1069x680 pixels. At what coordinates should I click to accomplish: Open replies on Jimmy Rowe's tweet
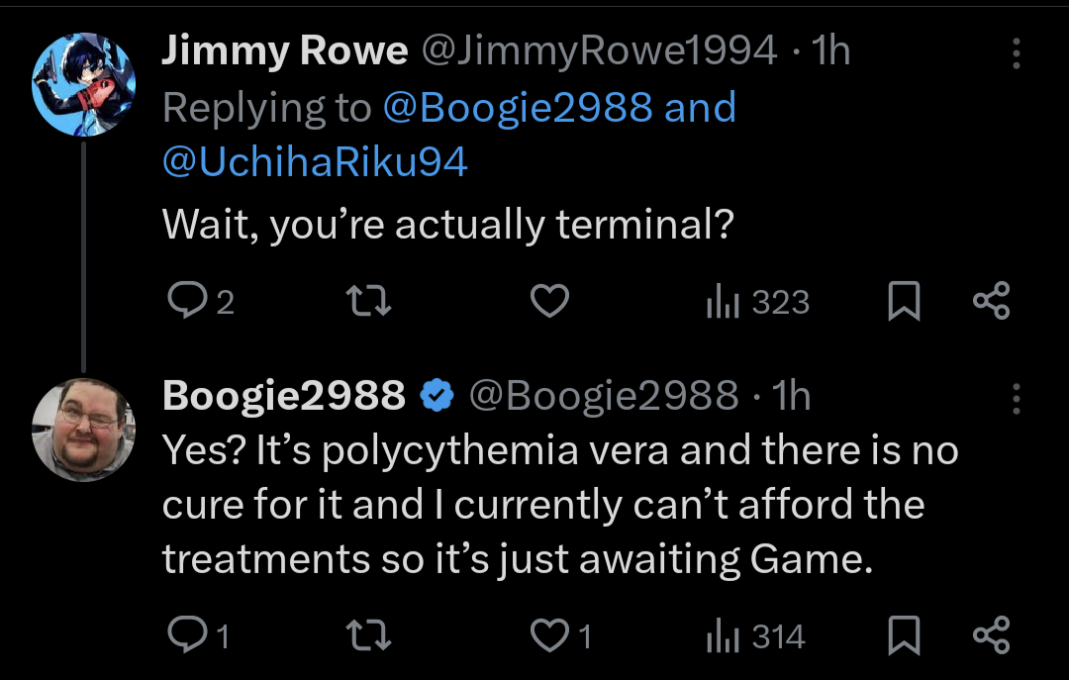pos(200,301)
